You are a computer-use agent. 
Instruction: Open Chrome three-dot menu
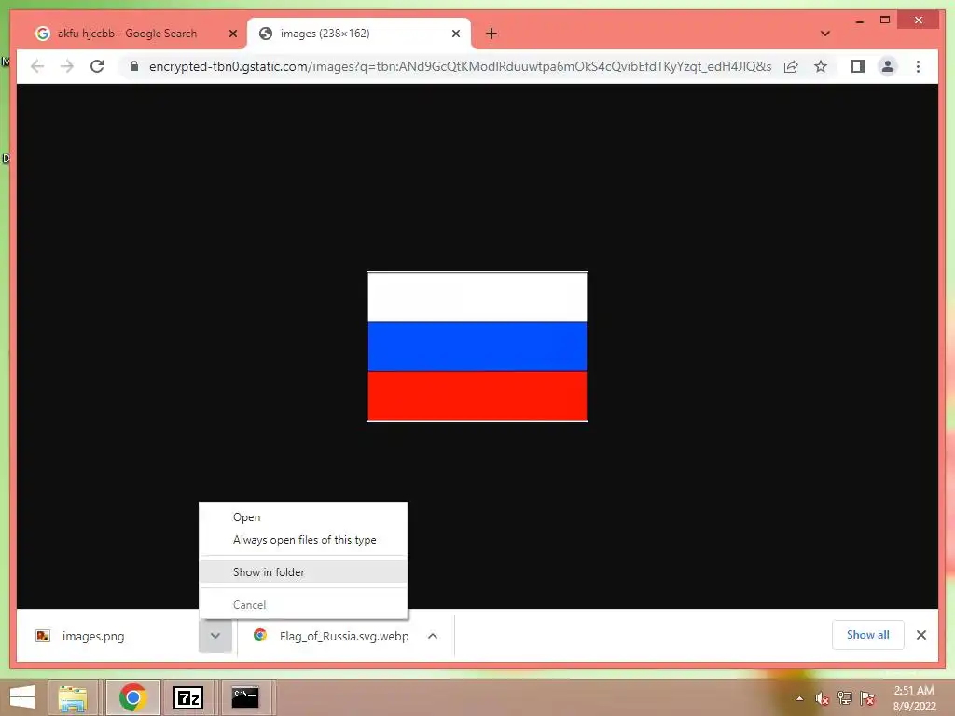918,66
